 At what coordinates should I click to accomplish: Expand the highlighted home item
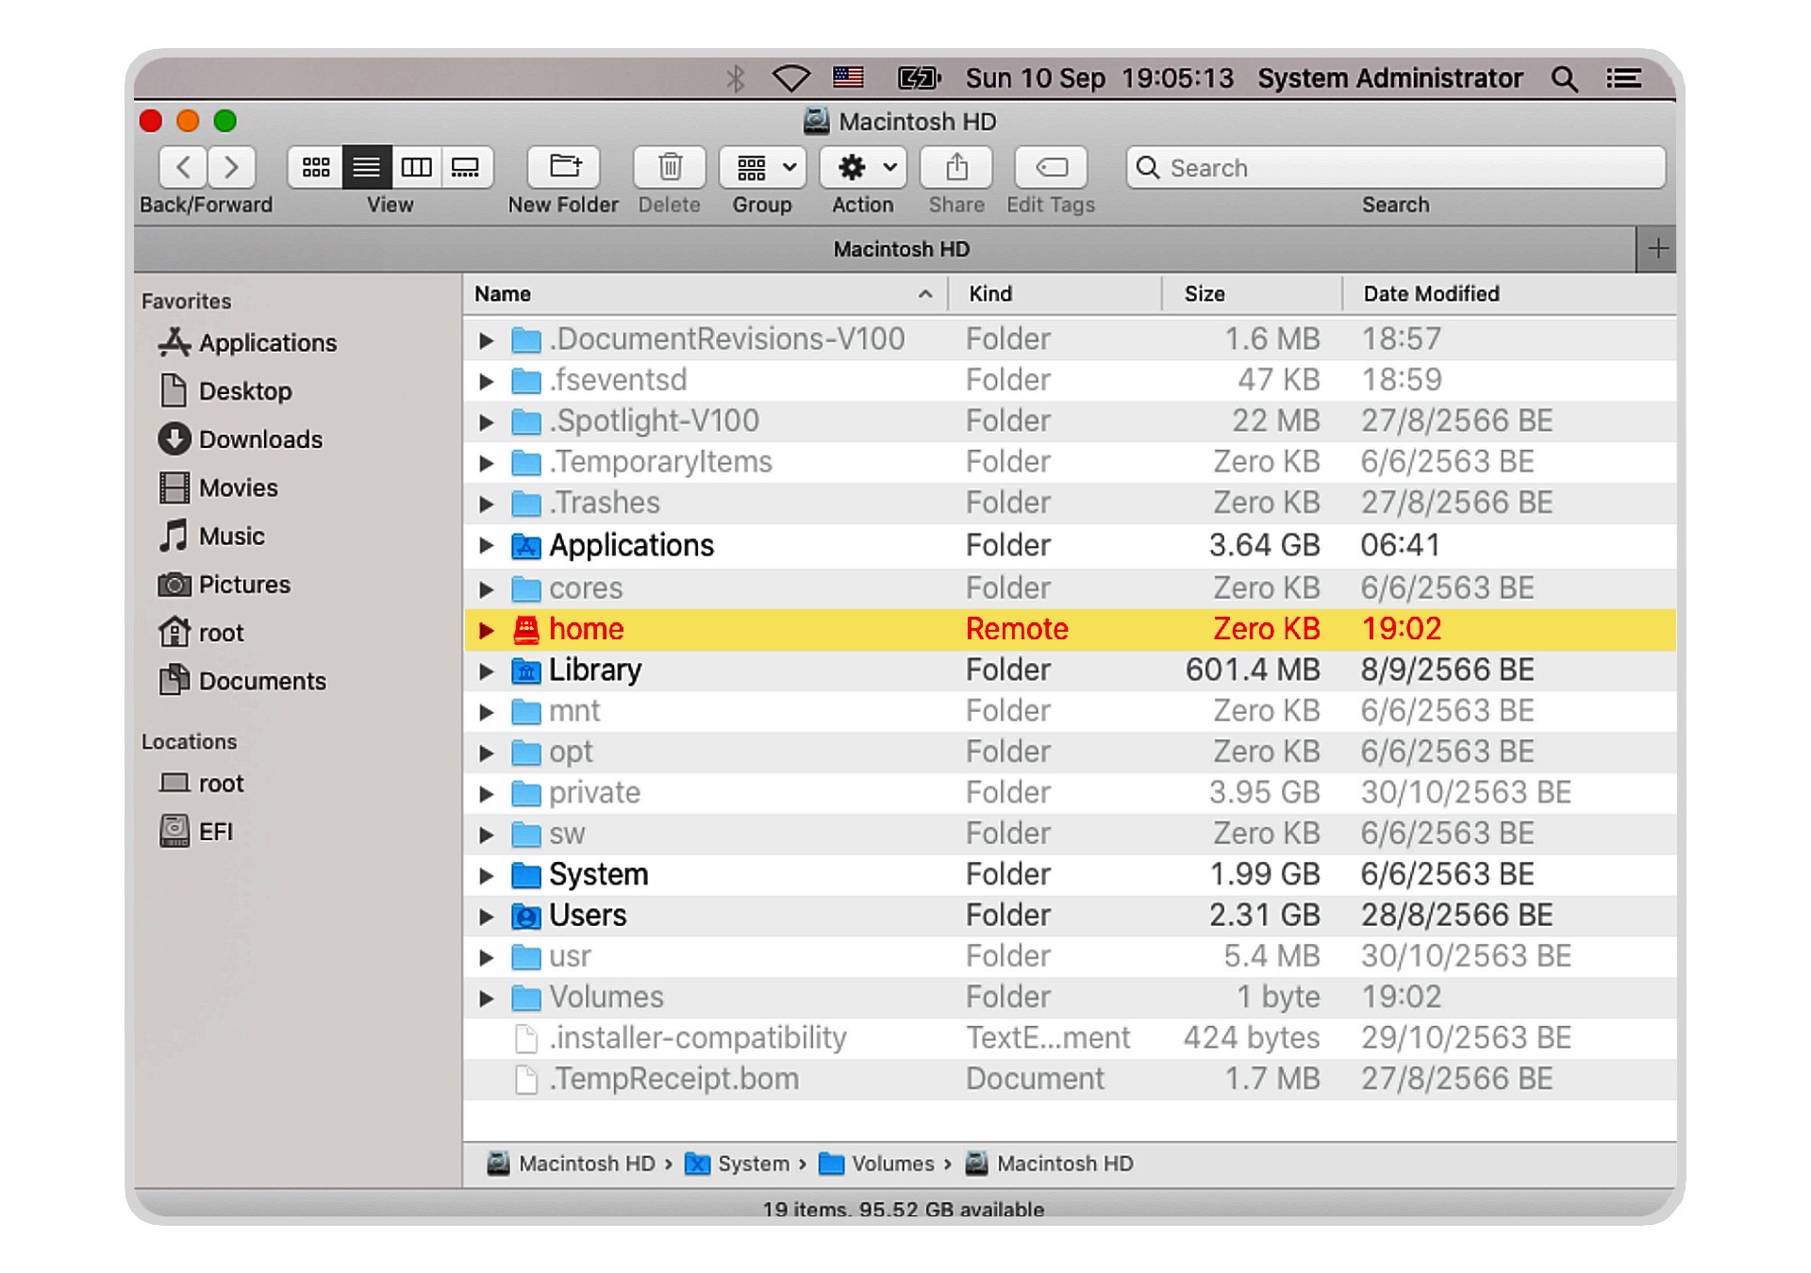pos(487,628)
